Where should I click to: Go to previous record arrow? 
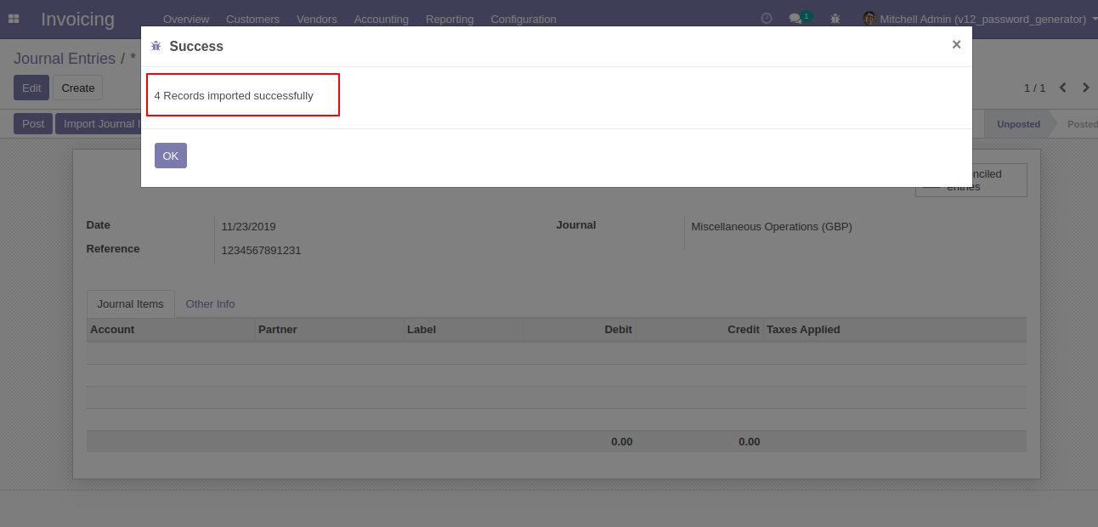pos(1062,88)
